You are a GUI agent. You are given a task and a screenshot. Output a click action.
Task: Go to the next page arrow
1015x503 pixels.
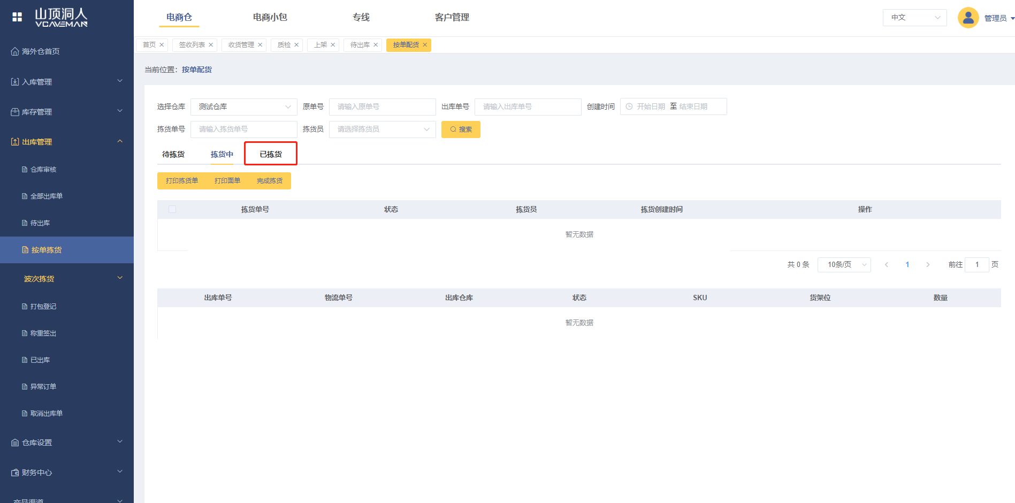928,265
